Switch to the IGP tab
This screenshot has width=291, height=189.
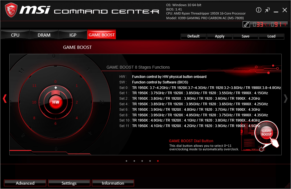[73, 35]
